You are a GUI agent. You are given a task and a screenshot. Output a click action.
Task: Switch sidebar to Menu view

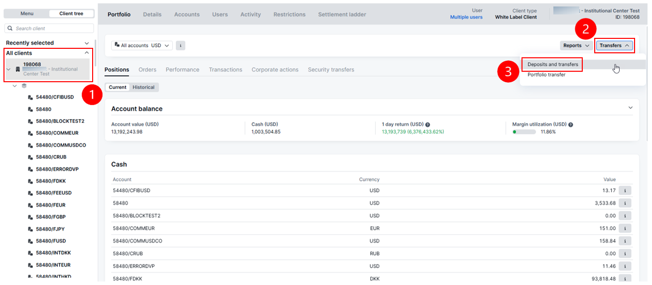click(x=27, y=13)
